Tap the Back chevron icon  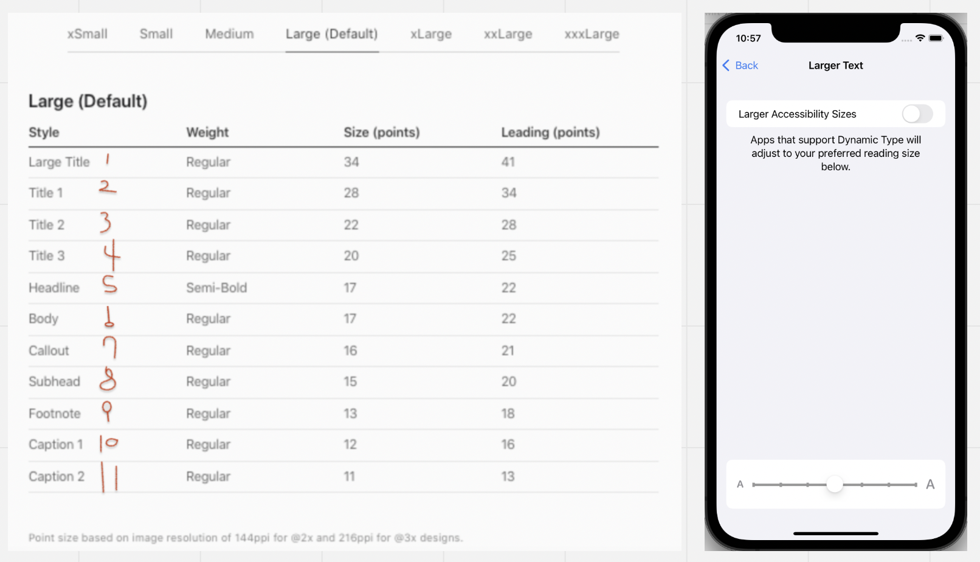point(726,66)
